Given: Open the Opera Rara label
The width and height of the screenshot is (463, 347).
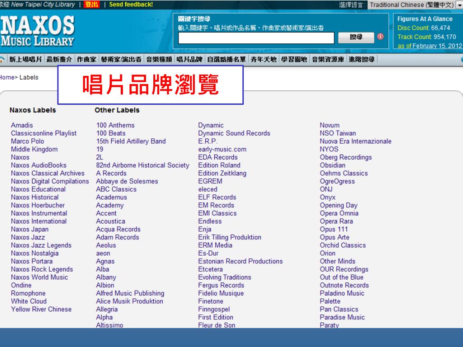Looking at the screenshot, I should 336,221.
